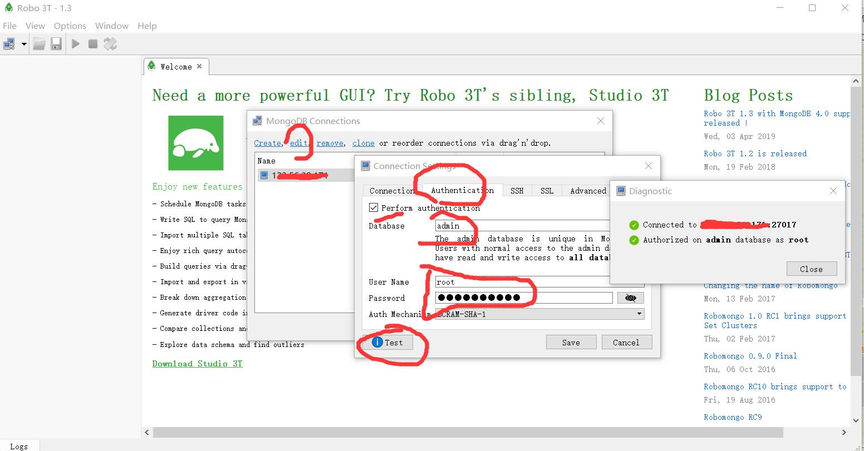Click the Name column header in connections list

(266, 161)
